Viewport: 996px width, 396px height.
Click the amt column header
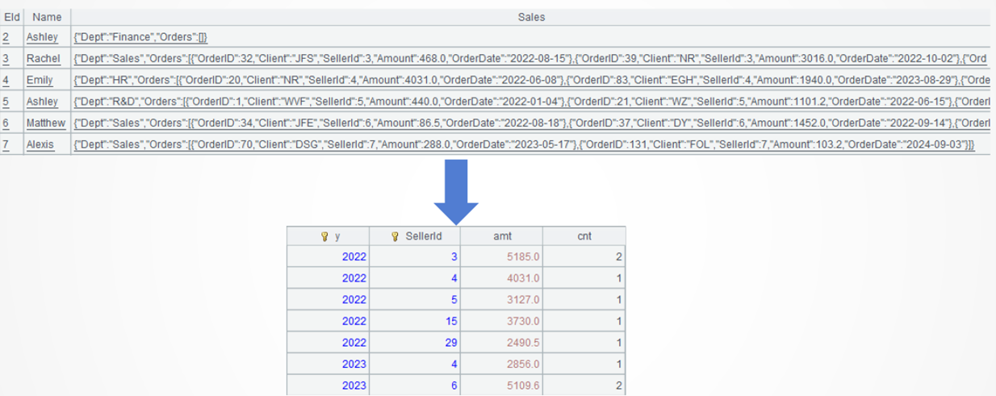(x=501, y=236)
